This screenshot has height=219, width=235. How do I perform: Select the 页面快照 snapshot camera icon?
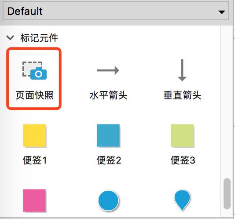pyautogui.click(x=34, y=70)
